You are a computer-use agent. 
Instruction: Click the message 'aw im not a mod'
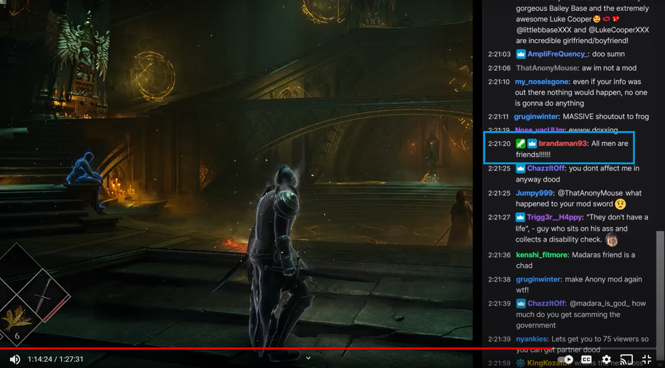(609, 68)
